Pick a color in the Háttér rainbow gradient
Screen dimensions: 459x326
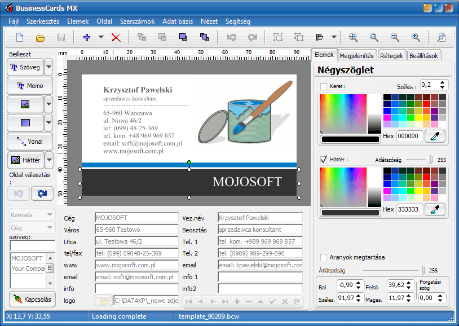[x=343, y=187]
